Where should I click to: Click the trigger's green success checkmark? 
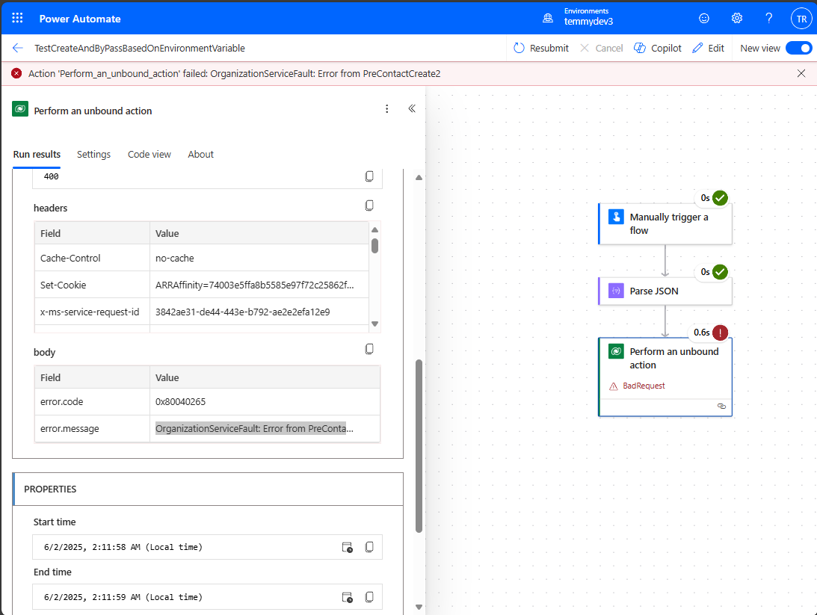[720, 198]
